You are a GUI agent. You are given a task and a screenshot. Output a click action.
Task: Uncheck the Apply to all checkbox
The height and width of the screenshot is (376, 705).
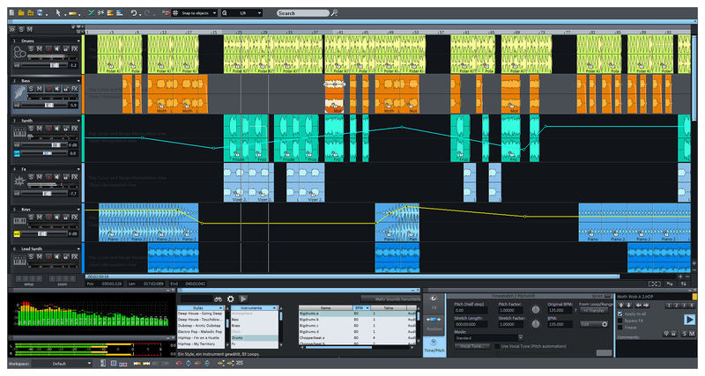tap(620, 313)
